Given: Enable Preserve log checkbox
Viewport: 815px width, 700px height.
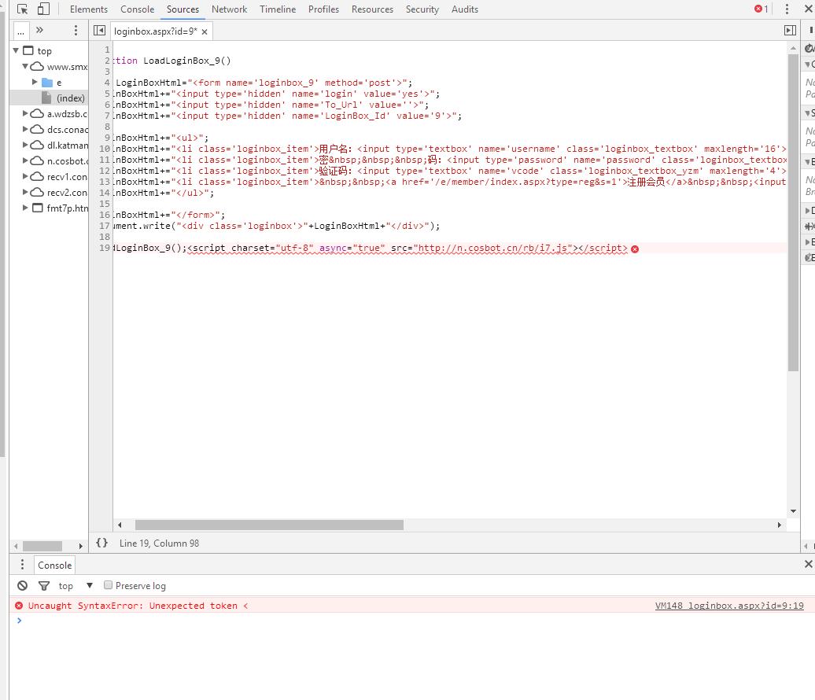Looking at the screenshot, I should pos(108,585).
